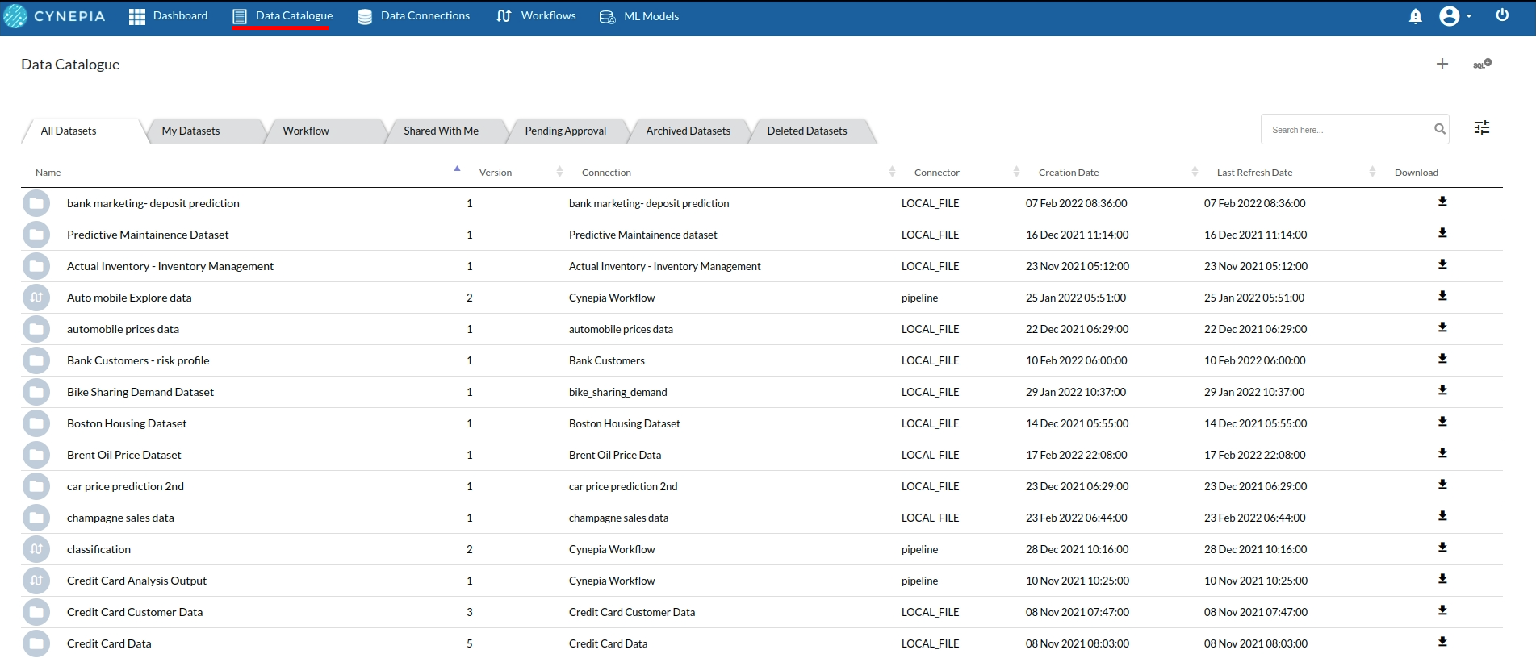Download bank marketing- deposit prediction dataset

pyautogui.click(x=1442, y=202)
